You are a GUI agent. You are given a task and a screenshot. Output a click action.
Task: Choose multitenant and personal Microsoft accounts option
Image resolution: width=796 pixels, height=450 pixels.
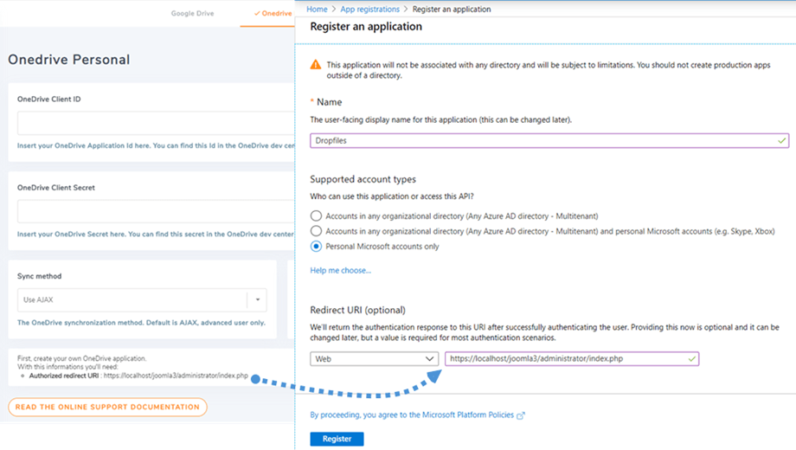(x=316, y=231)
